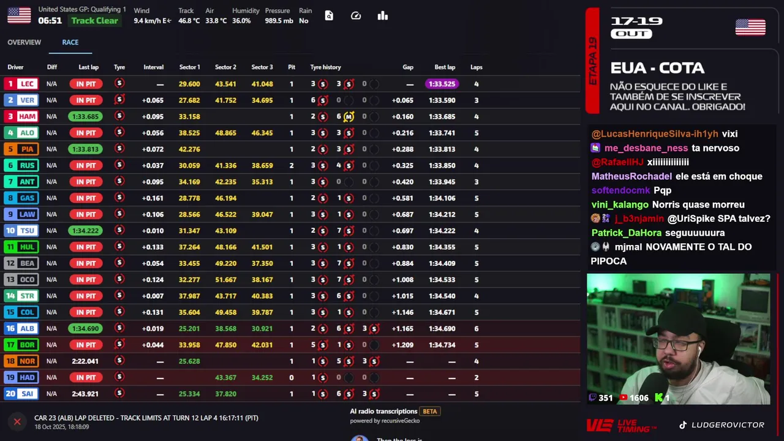Select the ALO driver badge
The height and width of the screenshot is (441, 784).
21,132
